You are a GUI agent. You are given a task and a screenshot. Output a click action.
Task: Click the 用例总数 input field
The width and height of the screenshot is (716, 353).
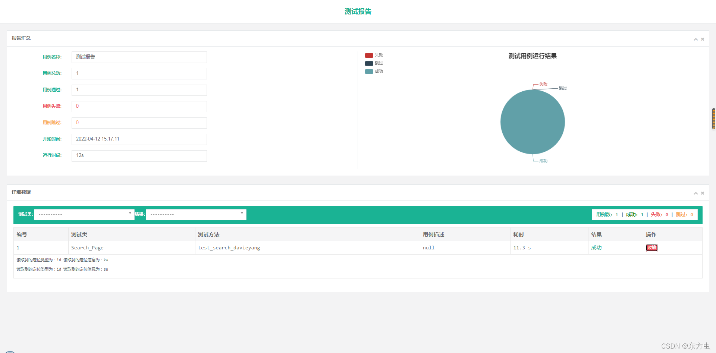[139, 73]
